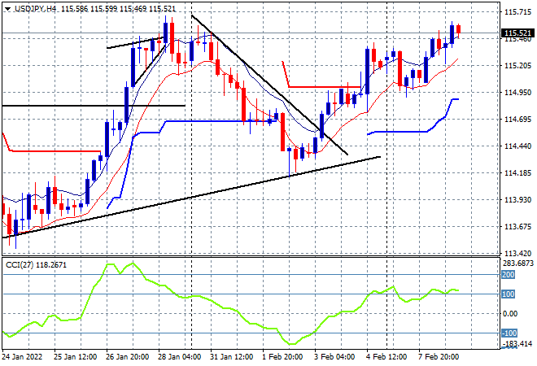Click the 113.675 price scale label
The width and height of the screenshot is (537, 366).
(517, 227)
